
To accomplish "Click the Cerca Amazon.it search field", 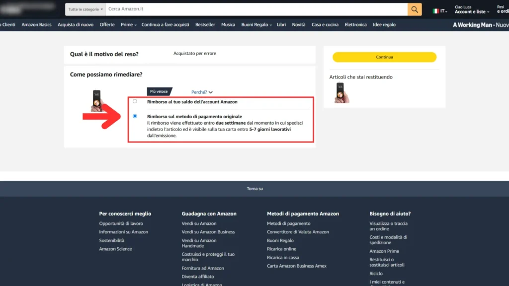I will coord(256,9).
